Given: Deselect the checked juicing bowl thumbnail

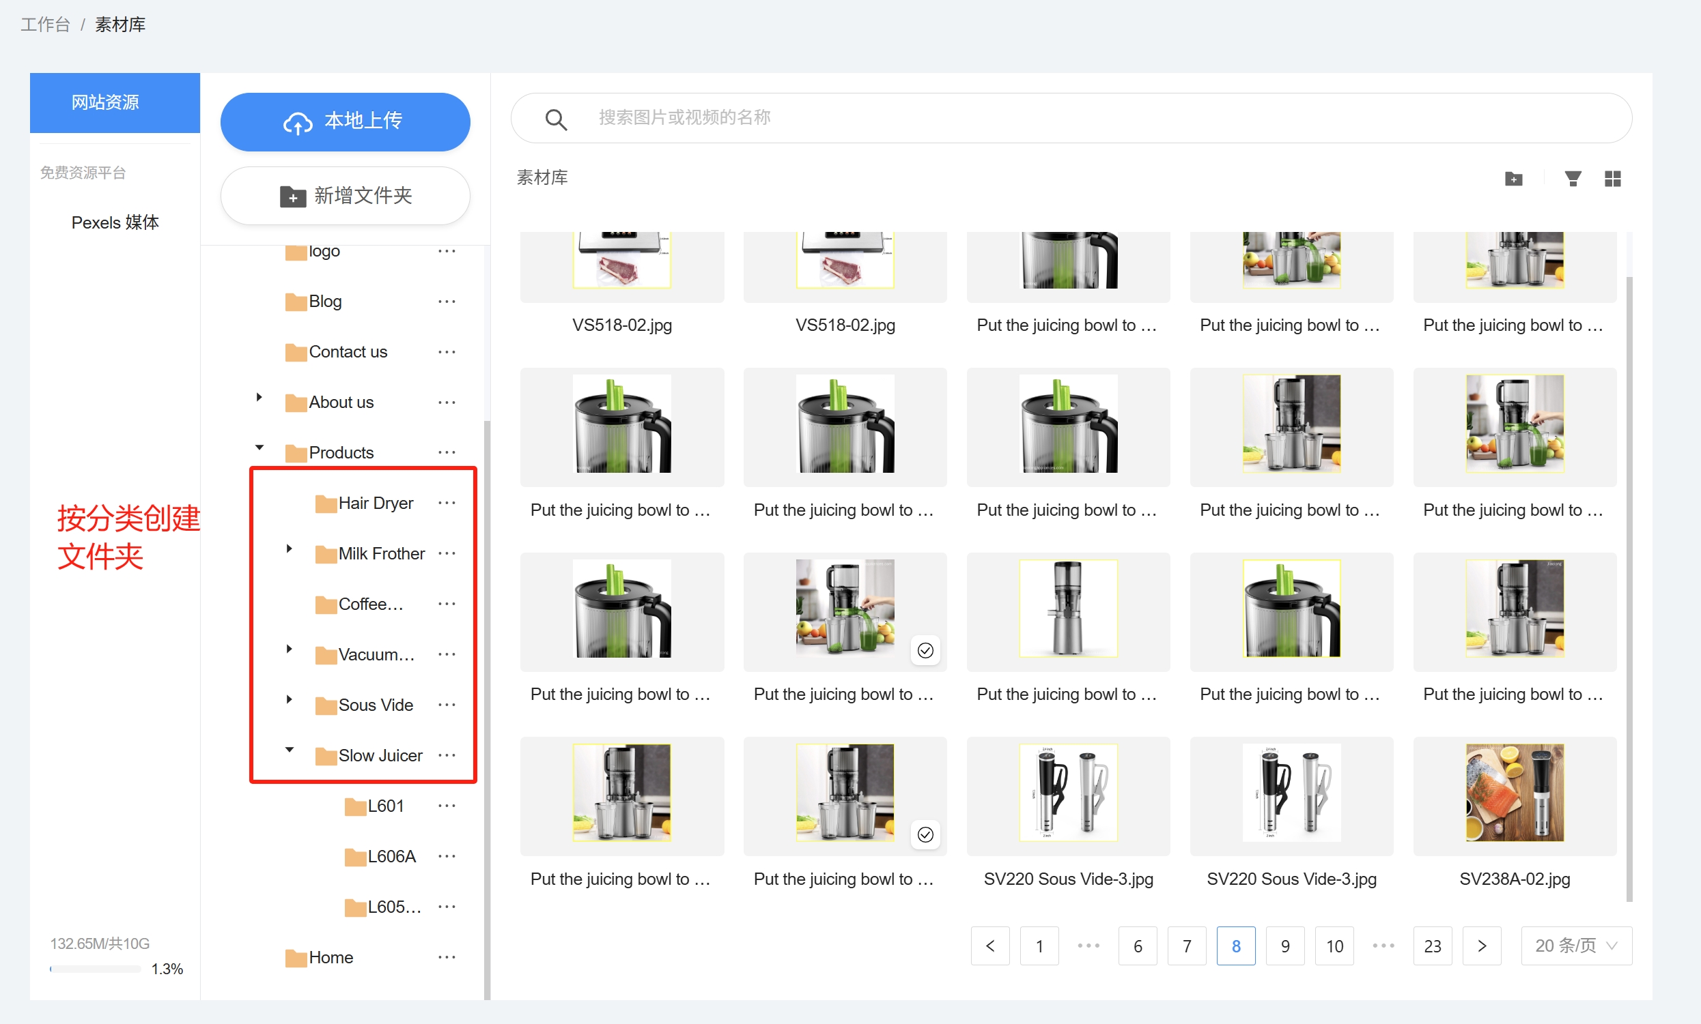Looking at the screenshot, I should pyautogui.click(x=925, y=650).
